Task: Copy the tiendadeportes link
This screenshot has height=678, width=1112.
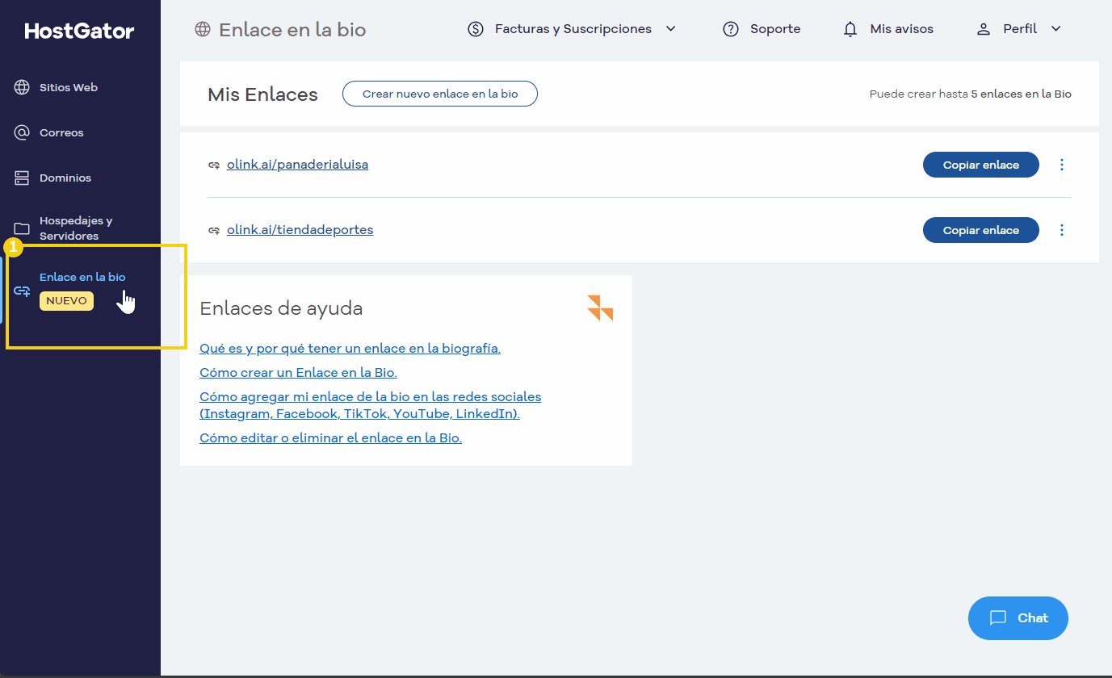Action: (x=981, y=230)
